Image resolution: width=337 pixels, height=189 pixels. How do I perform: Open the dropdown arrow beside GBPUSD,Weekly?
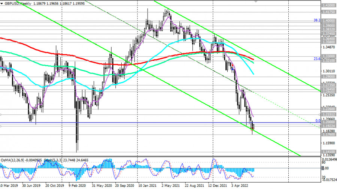coord(2,3)
